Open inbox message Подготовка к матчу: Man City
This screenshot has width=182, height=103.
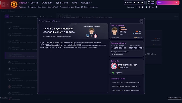tap(21, 93)
